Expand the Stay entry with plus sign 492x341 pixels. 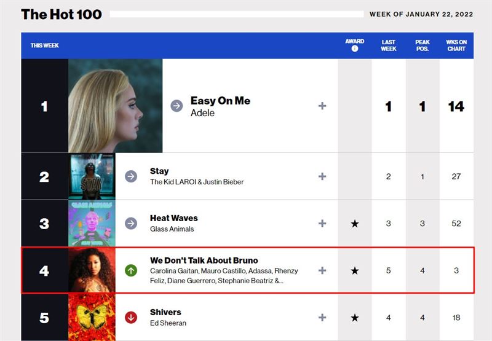tap(322, 176)
